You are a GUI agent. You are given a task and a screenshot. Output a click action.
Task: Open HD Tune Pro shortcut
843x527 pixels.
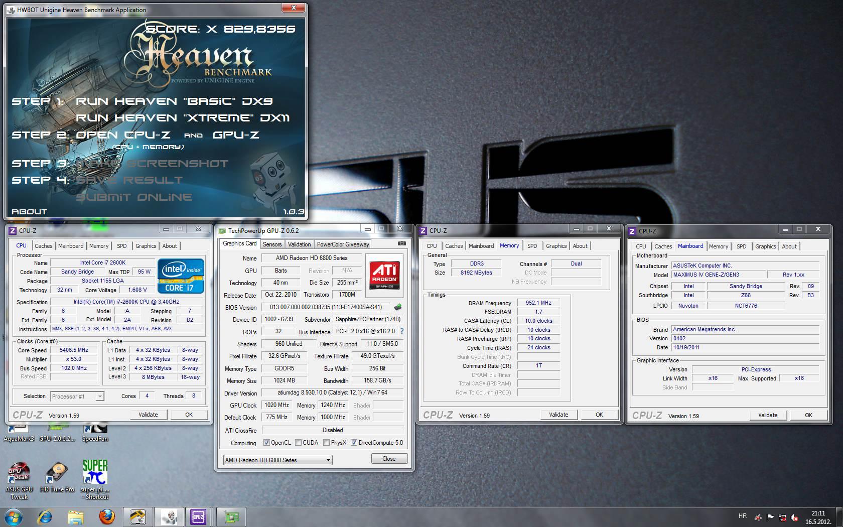click(57, 477)
